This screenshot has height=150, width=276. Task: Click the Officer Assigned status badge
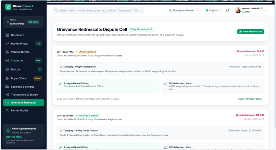(86, 52)
